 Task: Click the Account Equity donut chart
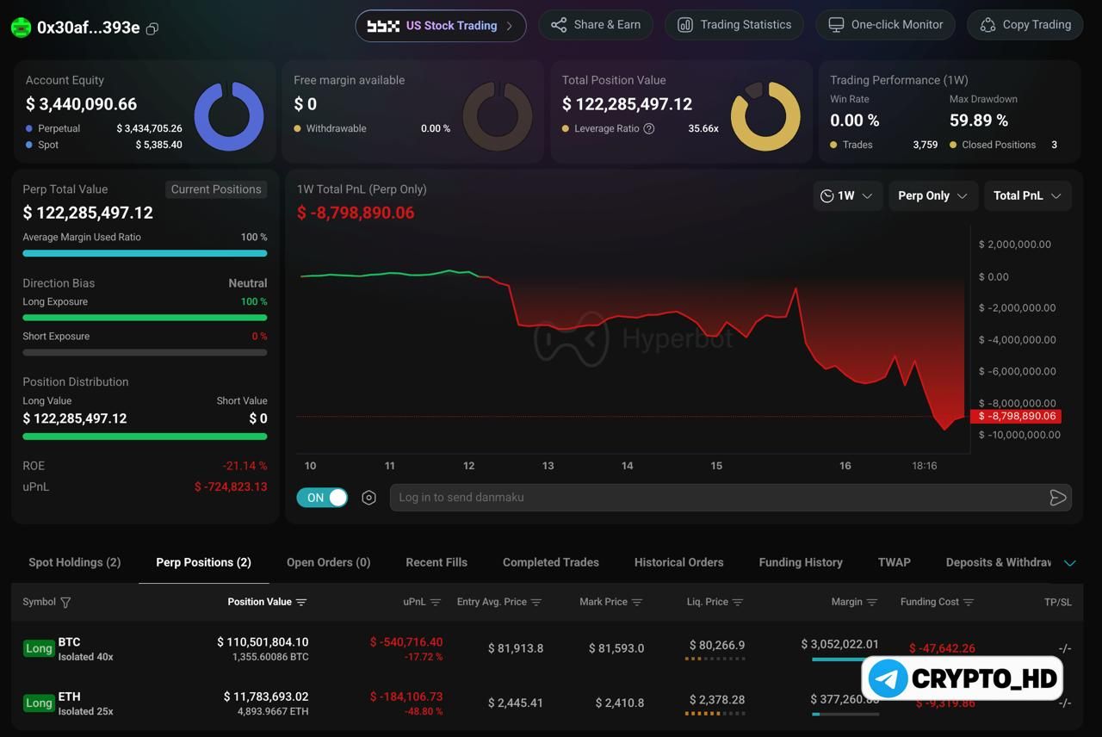[x=229, y=116]
